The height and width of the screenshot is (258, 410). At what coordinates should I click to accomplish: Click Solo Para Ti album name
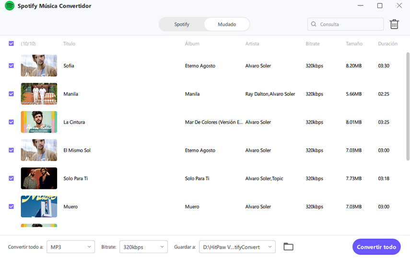tap(197, 178)
